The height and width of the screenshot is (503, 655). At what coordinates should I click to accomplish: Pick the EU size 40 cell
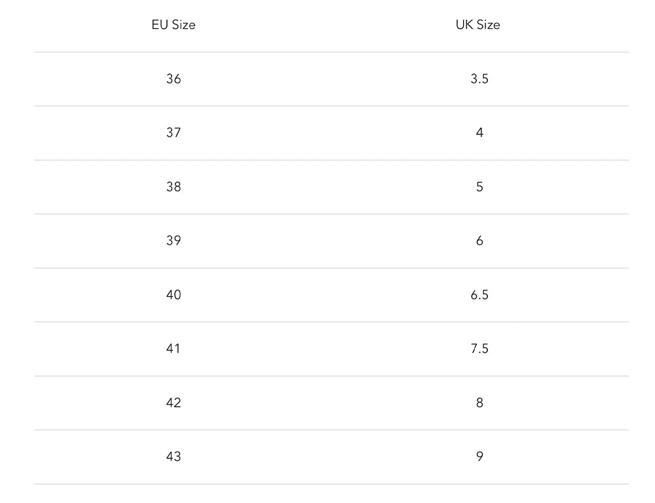[x=174, y=295]
